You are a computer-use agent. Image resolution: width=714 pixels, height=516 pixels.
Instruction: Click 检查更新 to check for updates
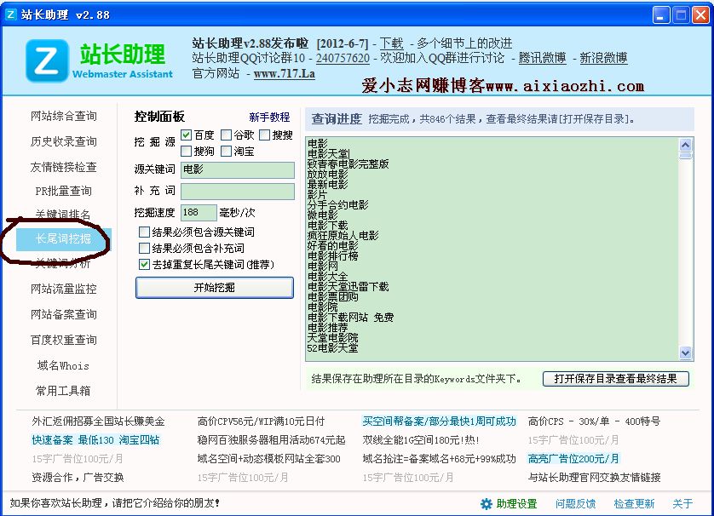pyautogui.click(x=634, y=504)
